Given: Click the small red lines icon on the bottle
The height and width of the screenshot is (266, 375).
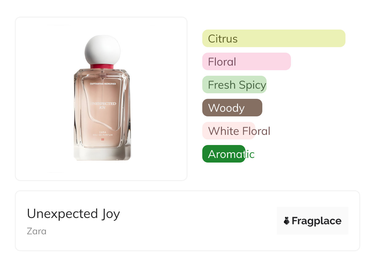Looking at the screenshot, I should 103,140.
